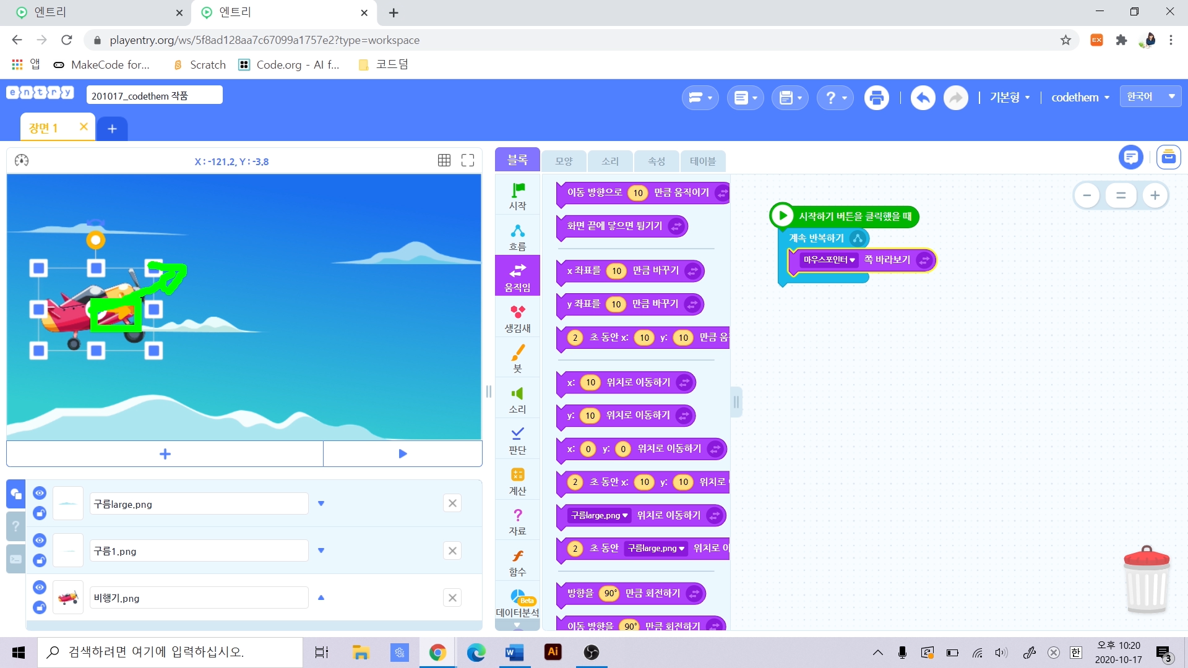The image size is (1188, 668).
Task: Click the print icon in header
Action: tap(876, 98)
